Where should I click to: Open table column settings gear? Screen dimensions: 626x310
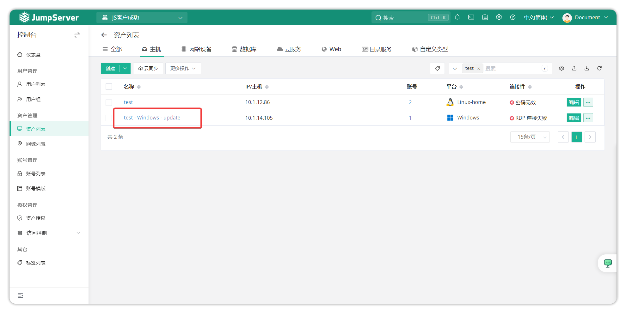pos(562,68)
